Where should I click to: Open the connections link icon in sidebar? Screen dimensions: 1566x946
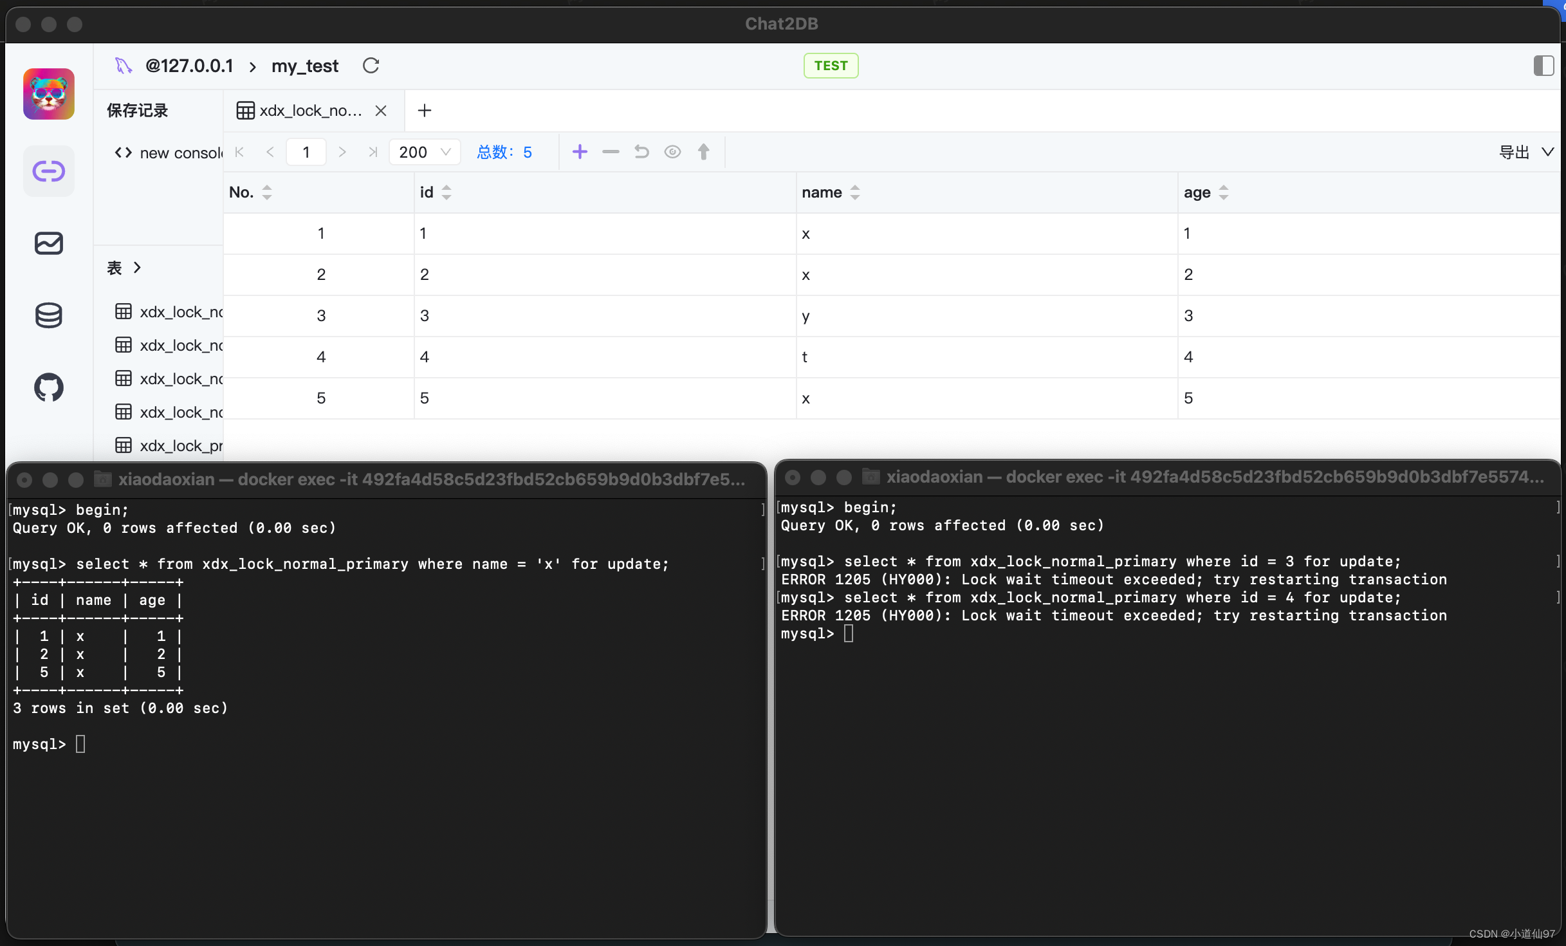click(49, 171)
